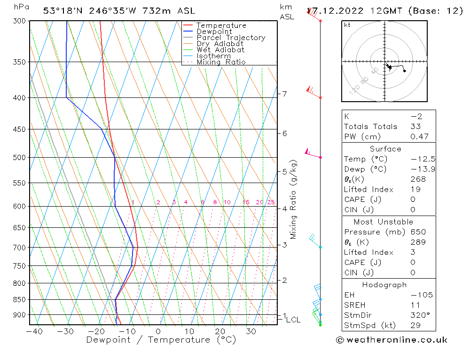
Task: Click the 0 temperature axis label
Action: 158,331
